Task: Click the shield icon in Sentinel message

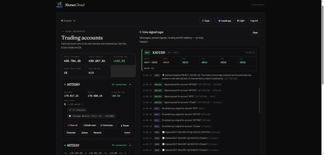Action: 163,75
